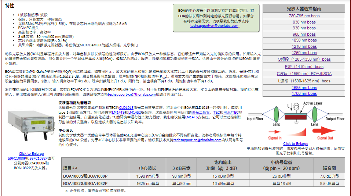351x196 pixels.
Task: Open O频段 (1285-1350 nm) boas link
Action: coord(304,59)
